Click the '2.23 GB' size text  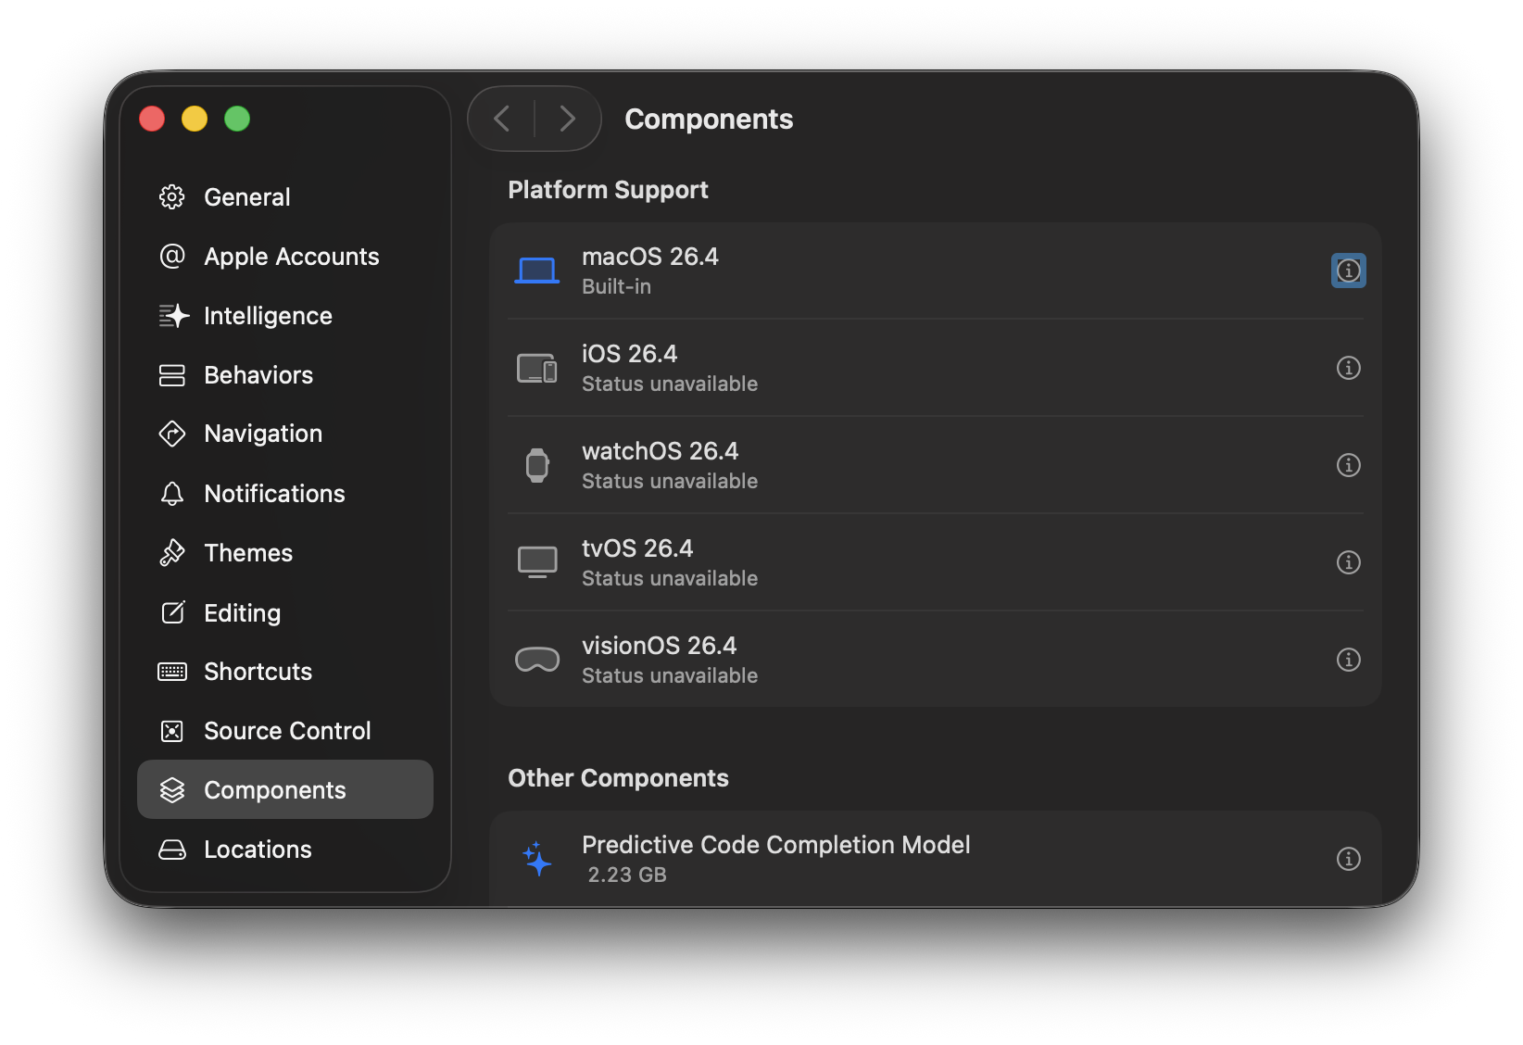(x=627, y=875)
